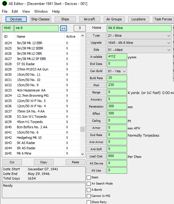Click the Name field 'Mk 6 Mine'
This screenshot has height=204, width=174.
(x=139, y=28)
